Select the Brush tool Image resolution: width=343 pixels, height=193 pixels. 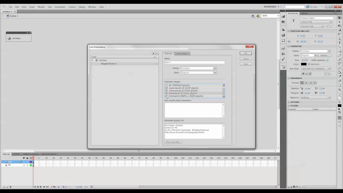[x=340, y=60]
